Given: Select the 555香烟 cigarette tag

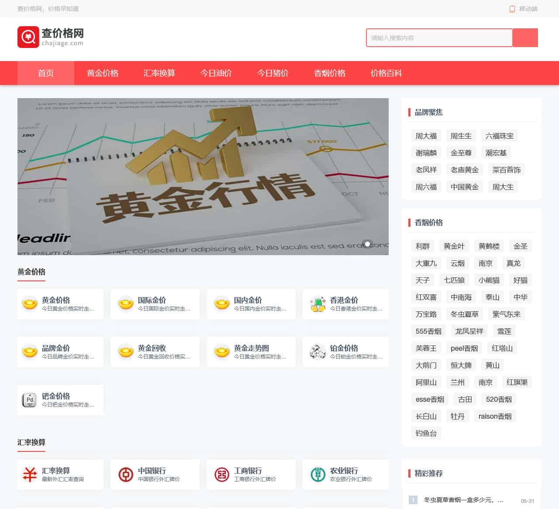Looking at the screenshot, I should pos(428,331).
